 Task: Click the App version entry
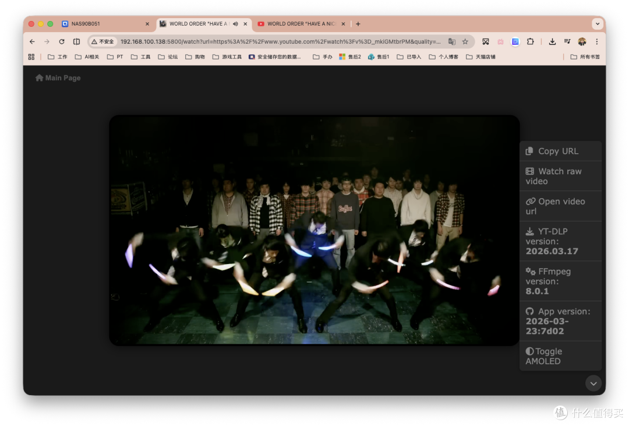coord(560,321)
